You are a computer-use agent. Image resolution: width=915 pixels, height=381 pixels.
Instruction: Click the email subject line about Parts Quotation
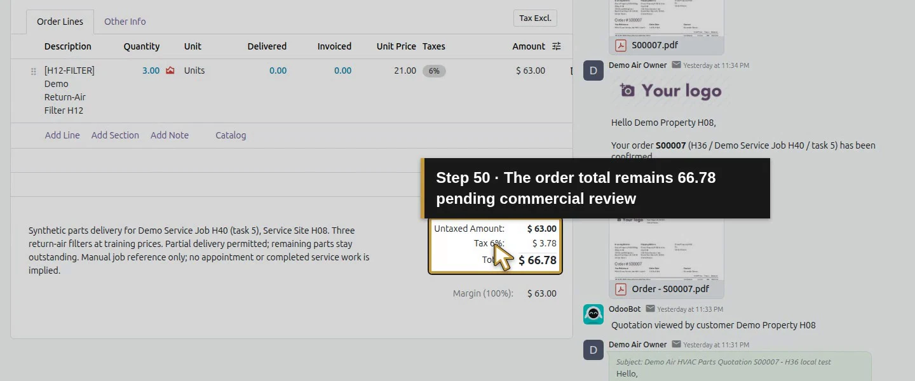click(x=723, y=362)
